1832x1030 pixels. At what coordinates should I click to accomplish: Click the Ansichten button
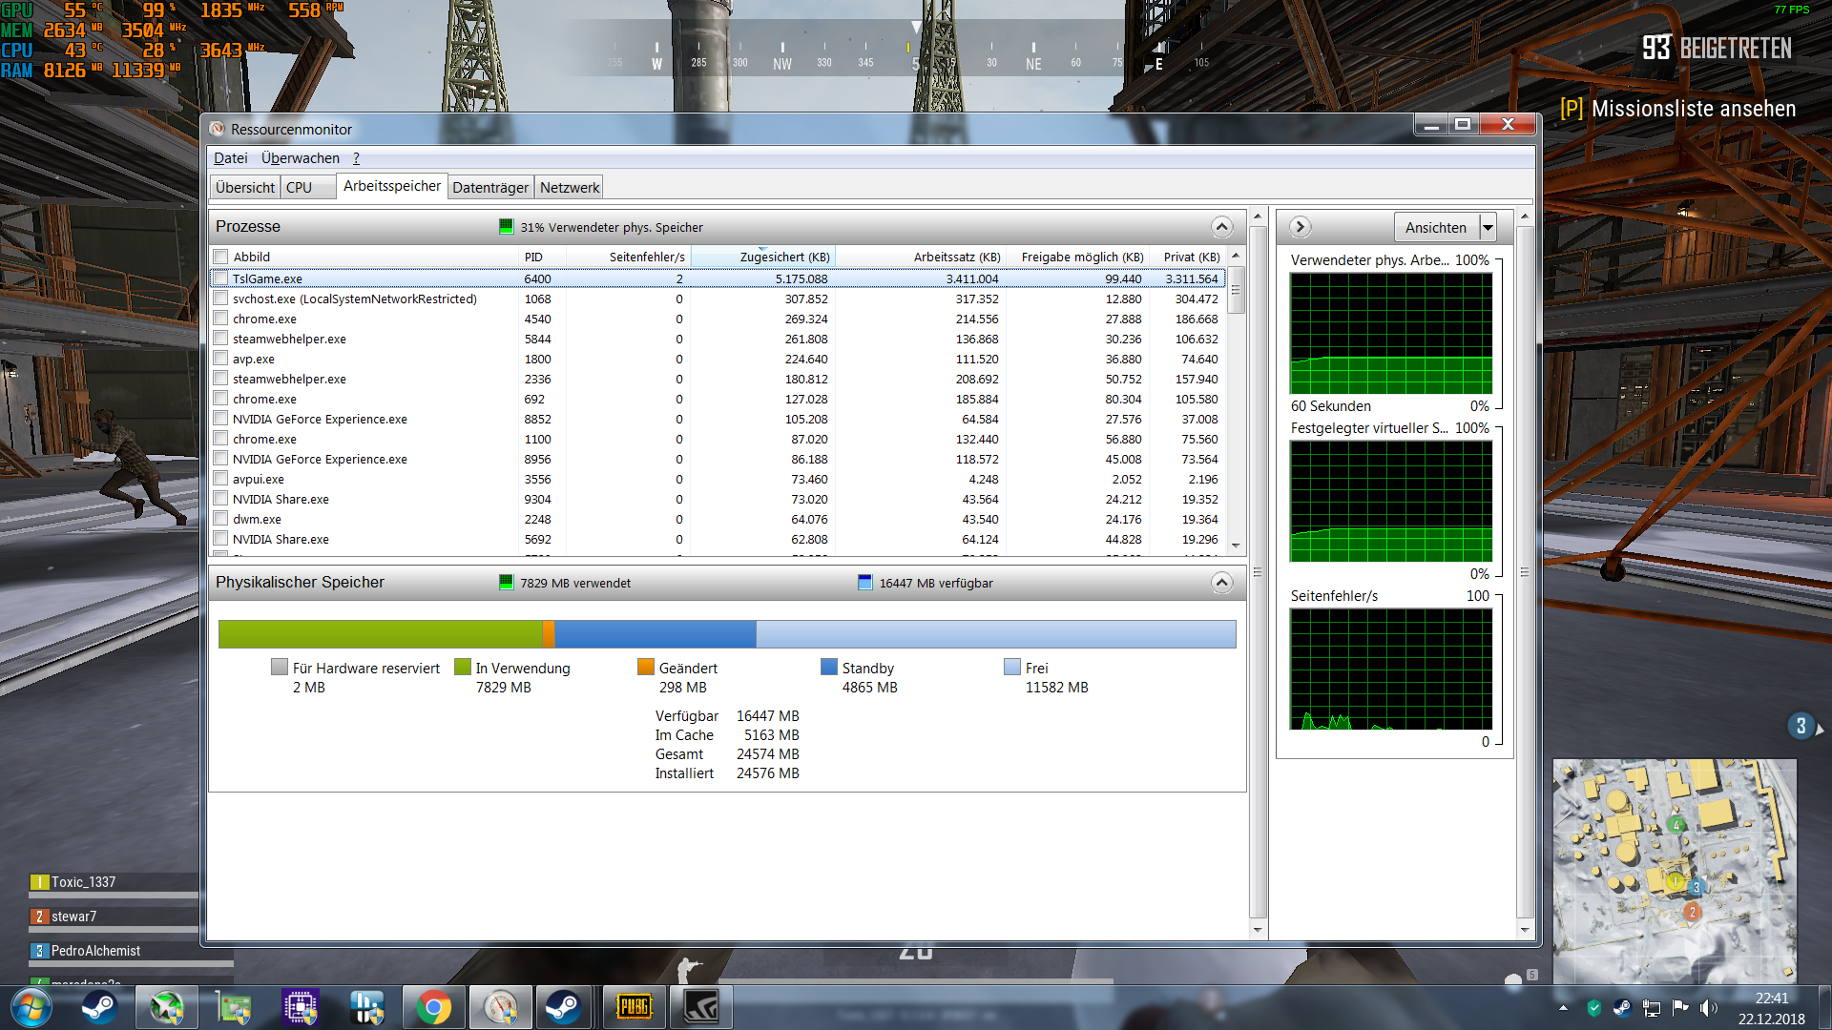click(x=1435, y=227)
